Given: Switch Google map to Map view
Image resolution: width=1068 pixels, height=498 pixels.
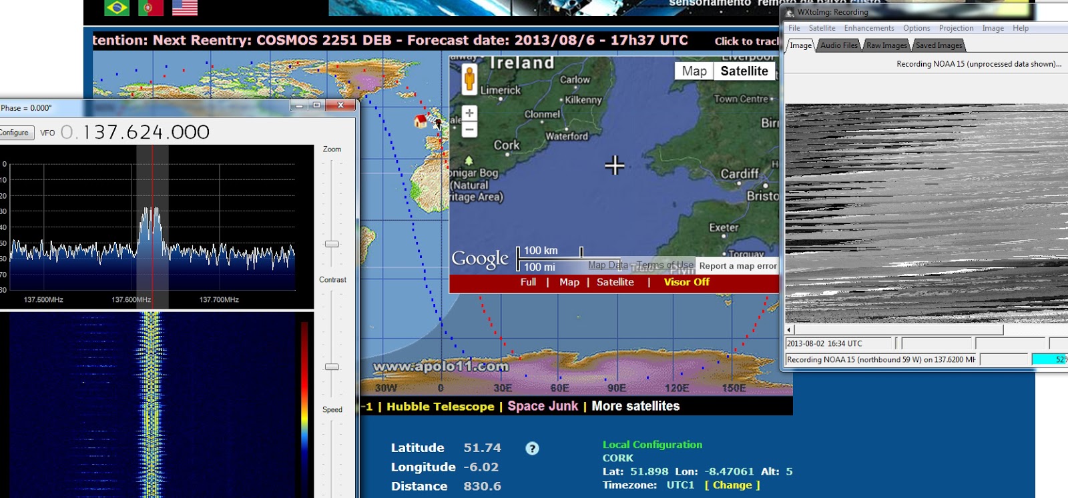Looking at the screenshot, I should [694, 71].
